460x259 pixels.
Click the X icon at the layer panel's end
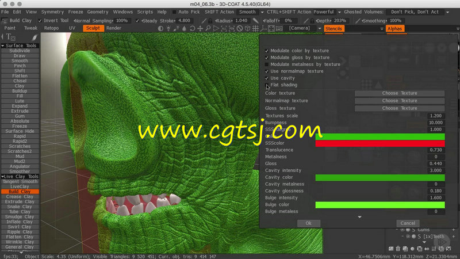(448, 249)
